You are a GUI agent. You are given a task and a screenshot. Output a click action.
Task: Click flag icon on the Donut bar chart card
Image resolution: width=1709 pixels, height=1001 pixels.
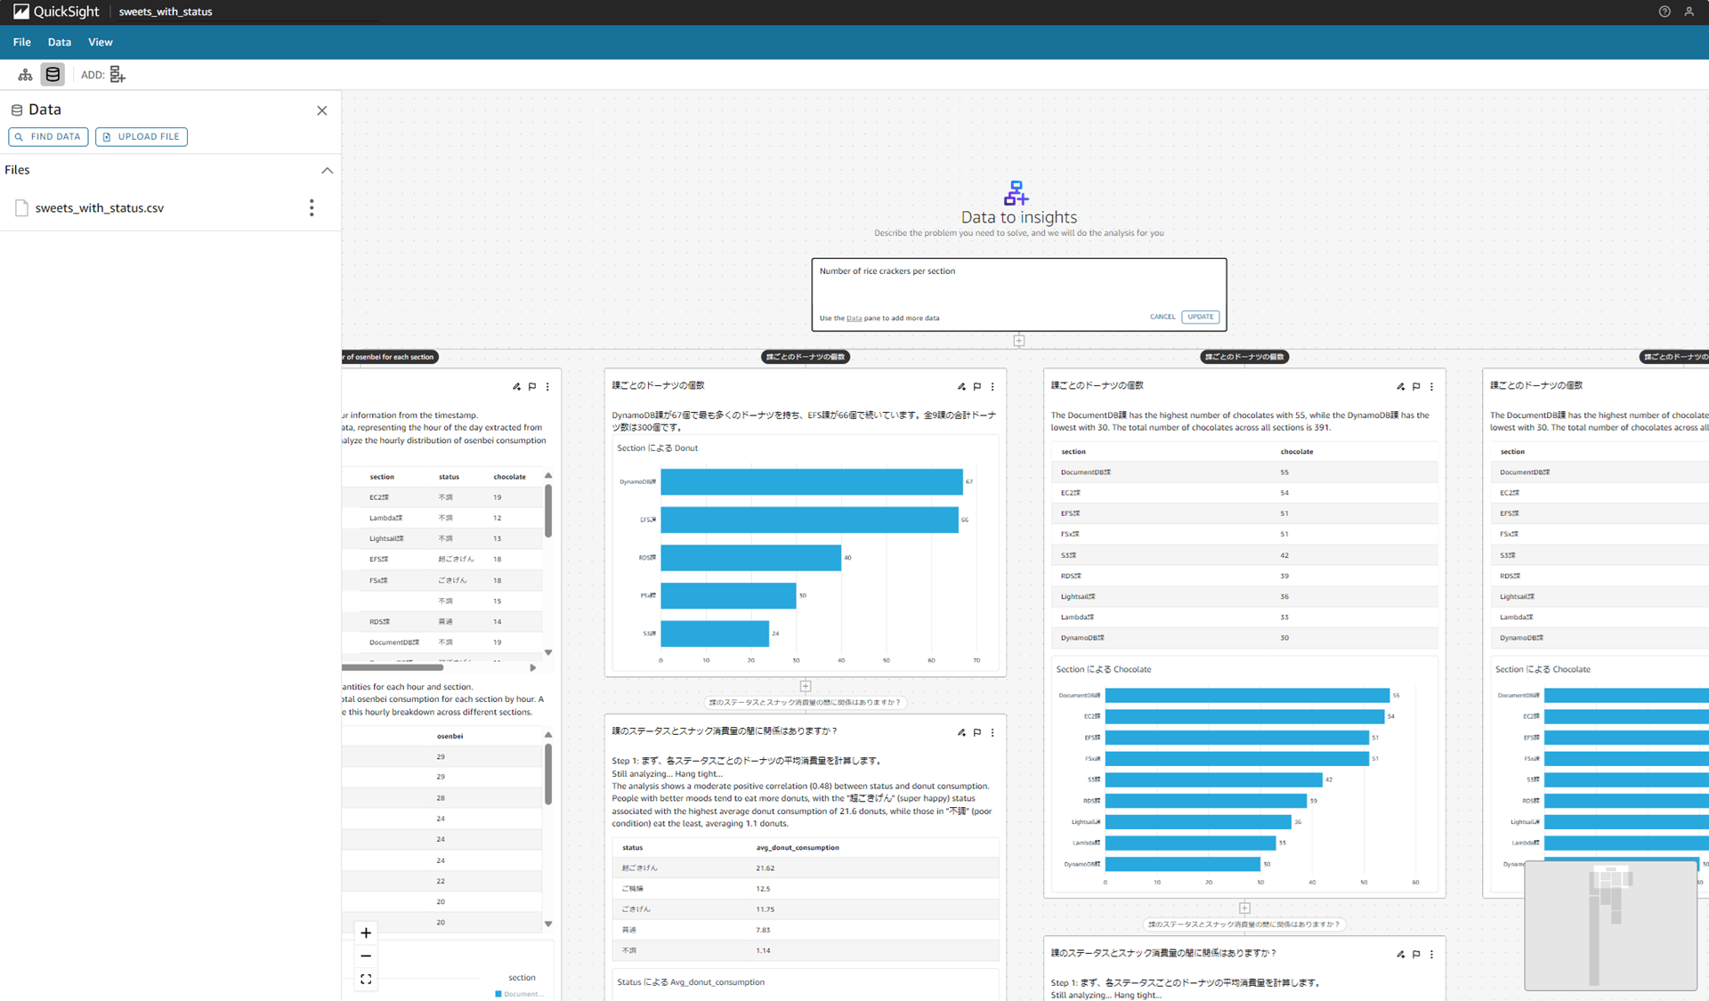point(977,387)
